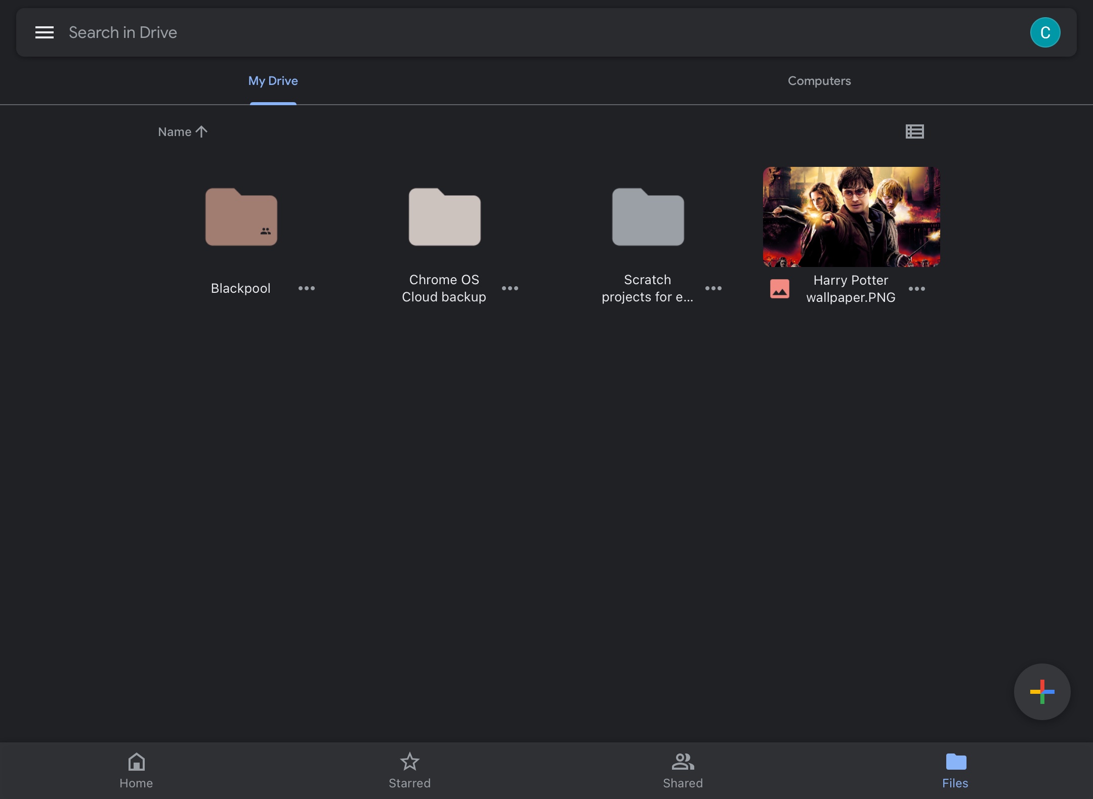Open options for Harry Potter wallpaper
The height and width of the screenshot is (799, 1093).
click(916, 288)
